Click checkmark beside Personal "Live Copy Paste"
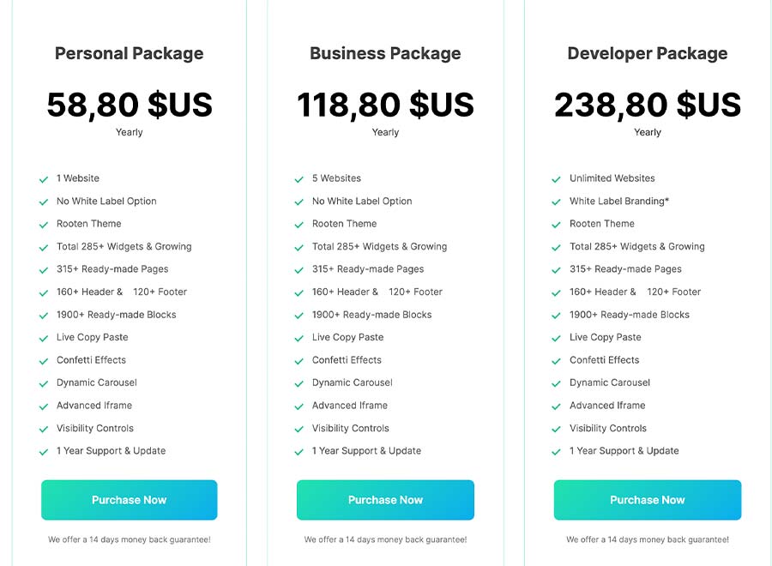Screen dimensions: 772x566 (44, 339)
